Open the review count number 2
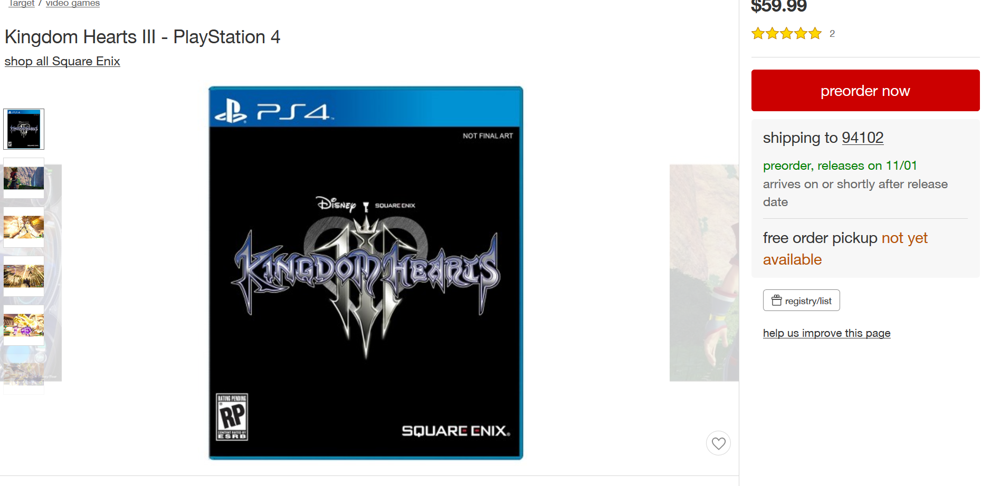This screenshot has width=981, height=486. tap(832, 34)
